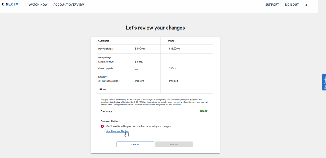Click the 20 Hours of Cloud DVR label
Screen dimensions: 326x158
109,81
